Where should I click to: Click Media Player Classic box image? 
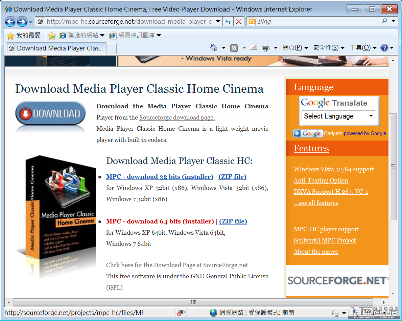pyautogui.click(x=56, y=217)
